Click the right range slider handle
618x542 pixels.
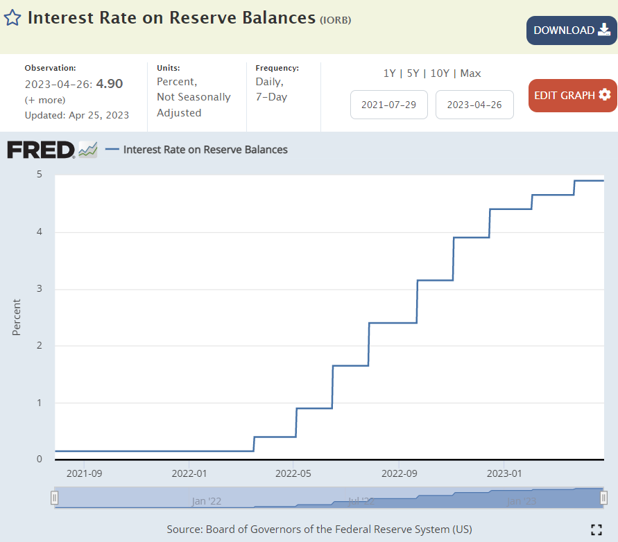[603, 498]
